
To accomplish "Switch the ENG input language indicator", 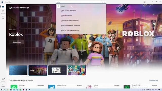I will (152, 90).
